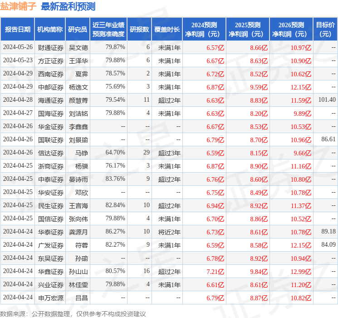Select 海通证券 target price 101.40
This screenshot has width=338, height=318.
[x=327, y=99]
